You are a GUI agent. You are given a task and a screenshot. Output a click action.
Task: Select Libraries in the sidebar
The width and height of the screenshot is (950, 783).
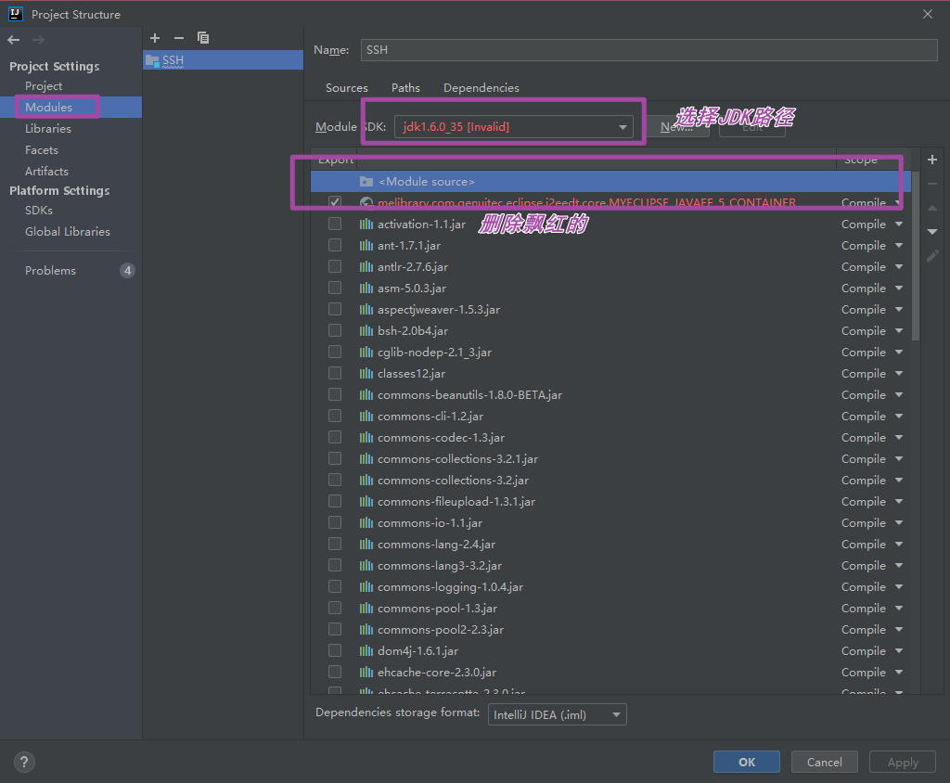click(48, 128)
